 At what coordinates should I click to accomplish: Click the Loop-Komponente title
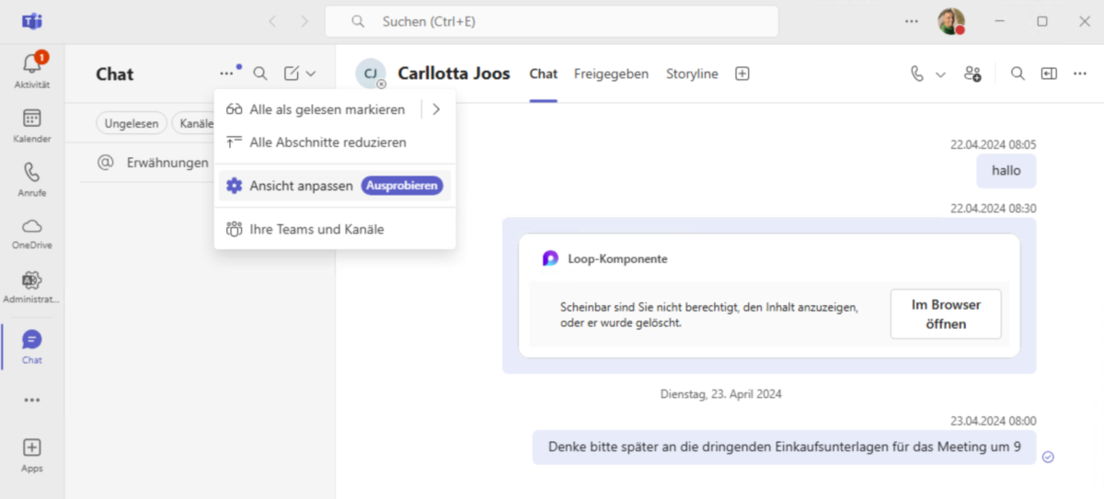pos(617,259)
